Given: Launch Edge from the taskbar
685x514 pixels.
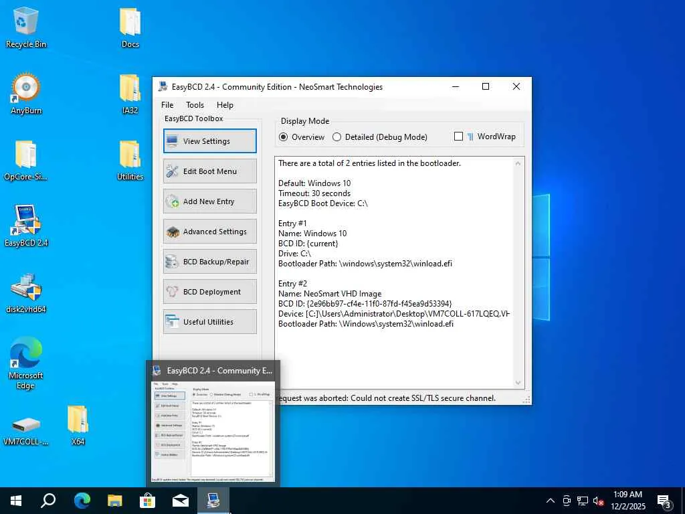Looking at the screenshot, I should (82, 501).
